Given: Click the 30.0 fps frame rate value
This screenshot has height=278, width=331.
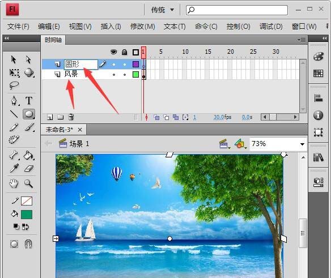Looking at the screenshot, I should (x=219, y=117).
